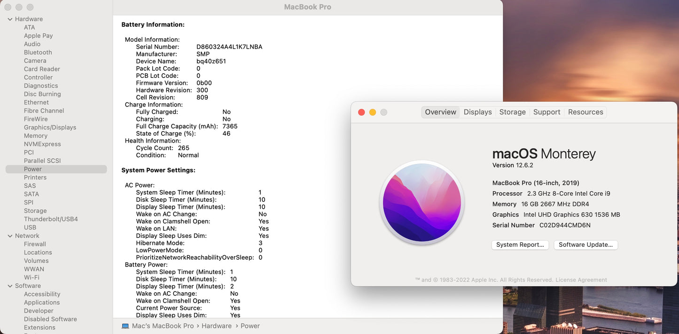Open the Storage tab
This screenshot has height=334, width=679.
(512, 112)
